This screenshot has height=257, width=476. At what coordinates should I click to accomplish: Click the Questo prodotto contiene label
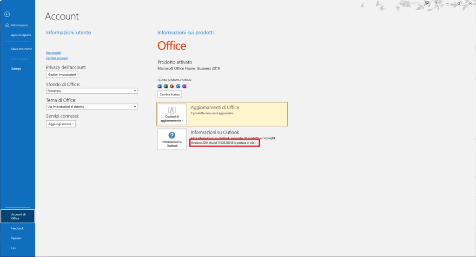click(175, 80)
